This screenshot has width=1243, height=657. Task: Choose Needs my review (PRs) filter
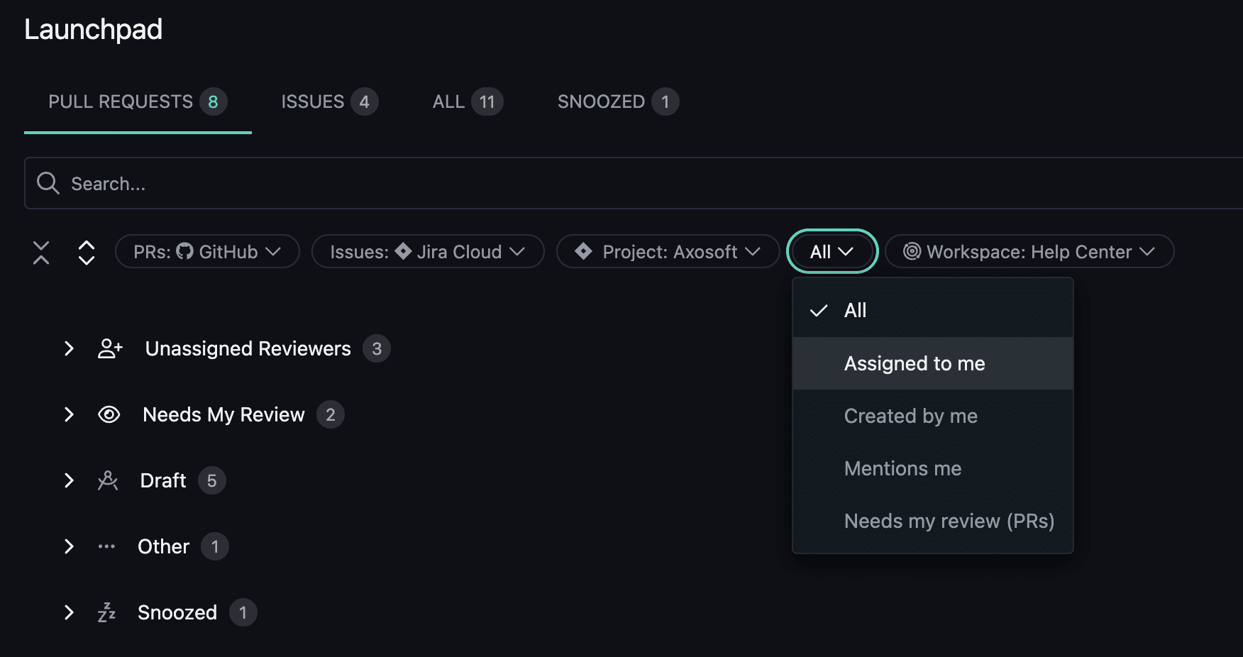932,521
